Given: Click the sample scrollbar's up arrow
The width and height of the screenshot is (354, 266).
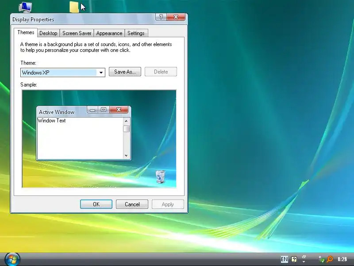Looking at the screenshot, I should pos(126,121).
